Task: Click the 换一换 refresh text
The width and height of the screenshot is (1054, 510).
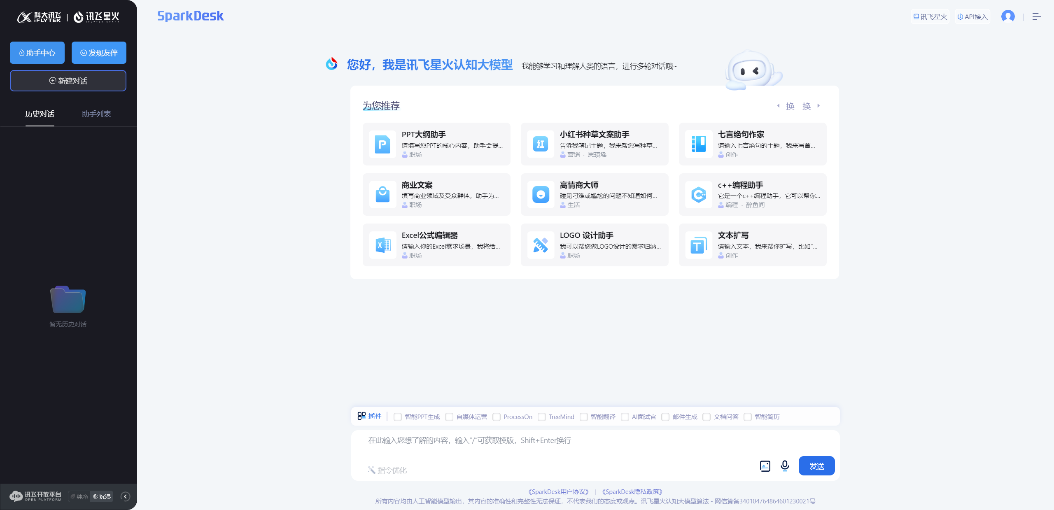Action: 798,106
